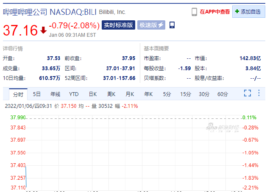Click the 市值 value 142.83亿
267x192 pixels.
[x=250, y=58]
